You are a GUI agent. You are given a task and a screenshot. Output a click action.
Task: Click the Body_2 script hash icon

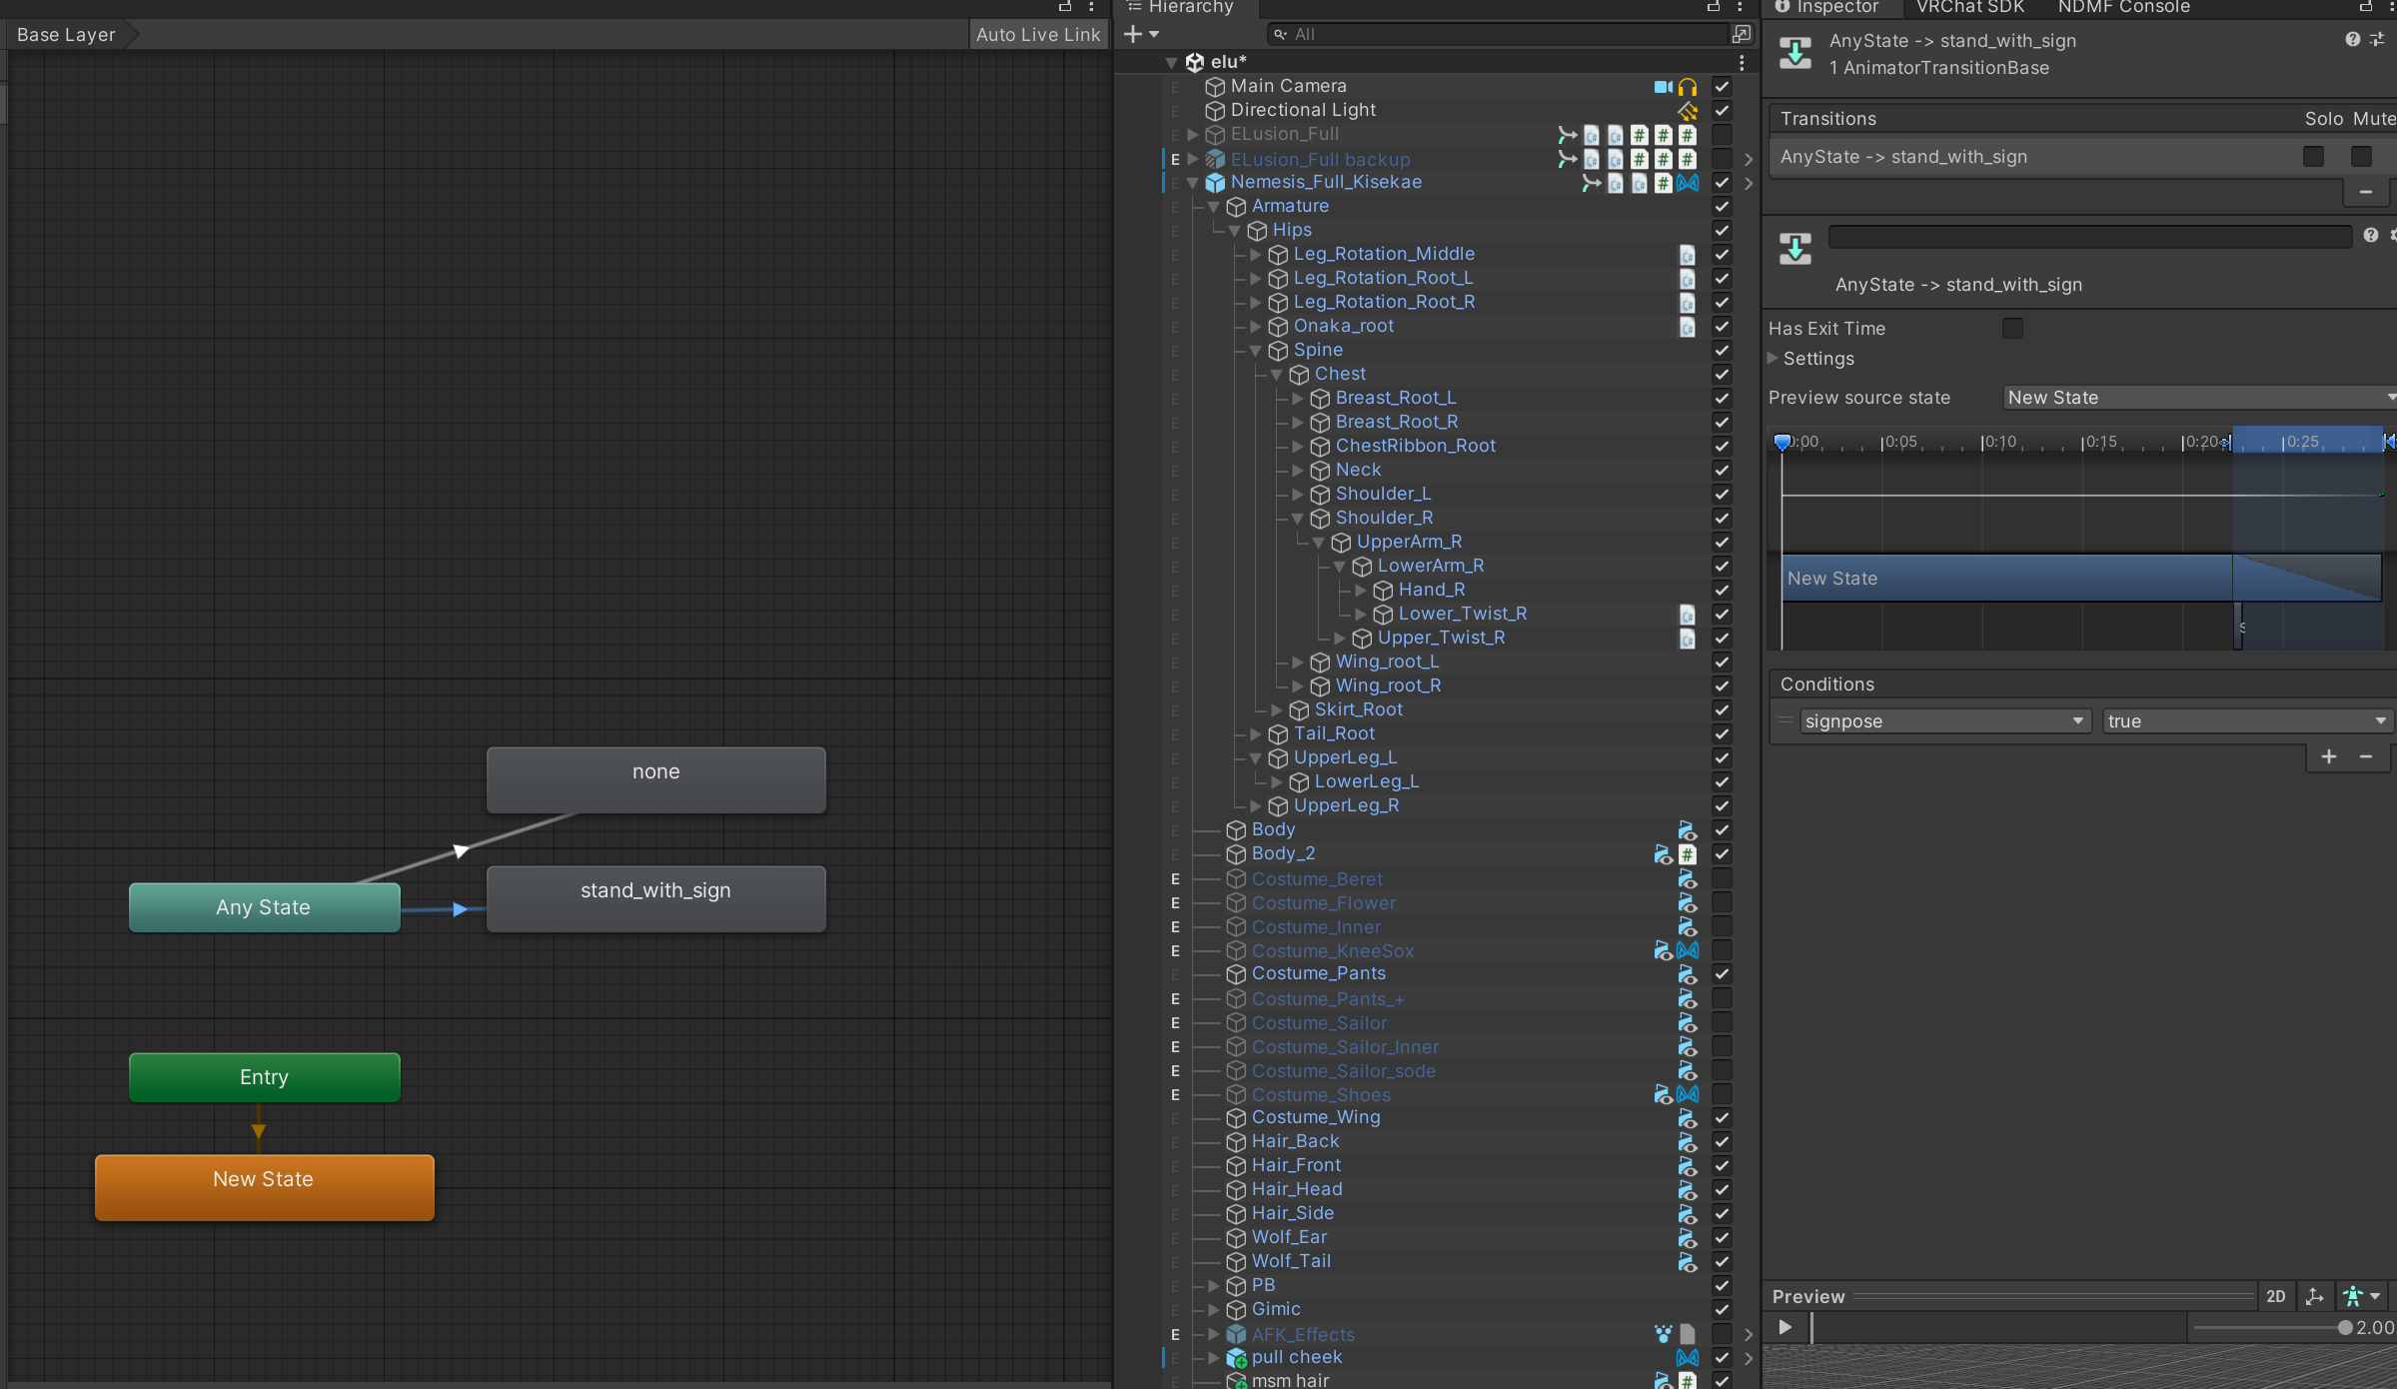[1688, 854]
